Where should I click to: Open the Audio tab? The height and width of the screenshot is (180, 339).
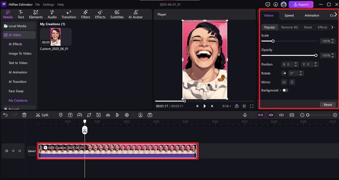52,14
